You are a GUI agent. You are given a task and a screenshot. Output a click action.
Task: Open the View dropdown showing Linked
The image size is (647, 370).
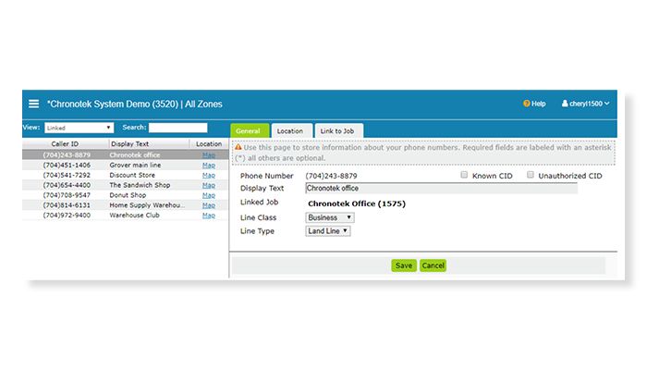(79, 128)
